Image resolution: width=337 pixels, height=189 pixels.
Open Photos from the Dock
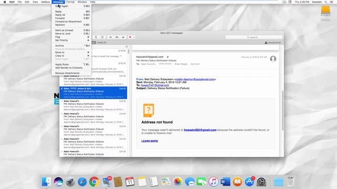(x=178, y=182)
